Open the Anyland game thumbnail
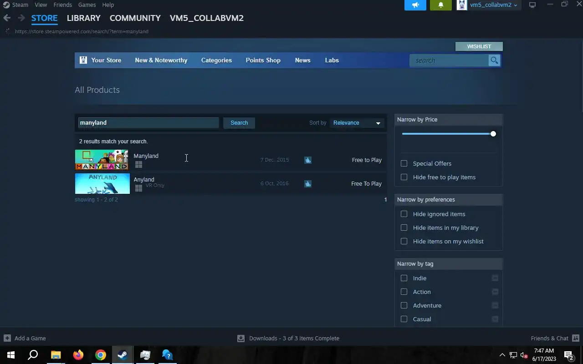This screenshot has height=364, width=583. pos(102,184)
